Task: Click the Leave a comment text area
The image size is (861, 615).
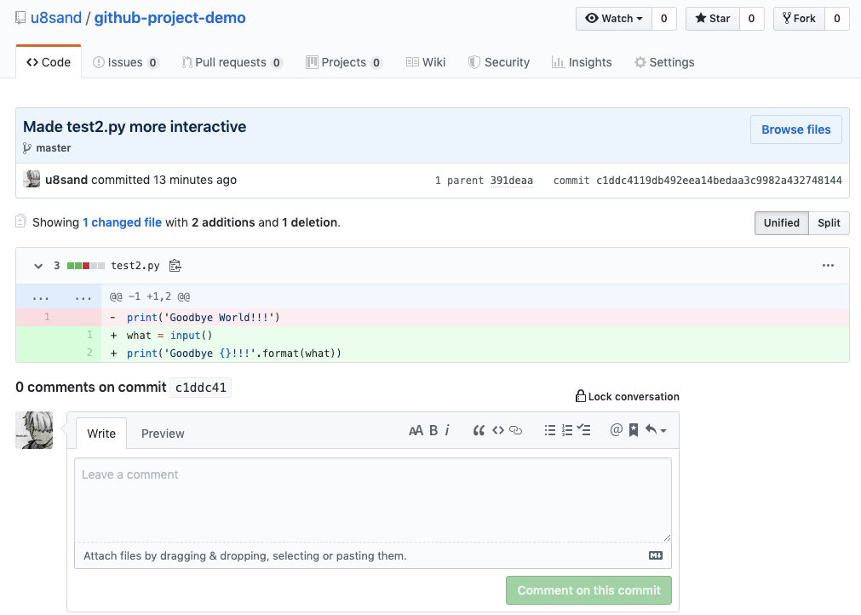Action: pyautogui.click(x=372, y=499)
